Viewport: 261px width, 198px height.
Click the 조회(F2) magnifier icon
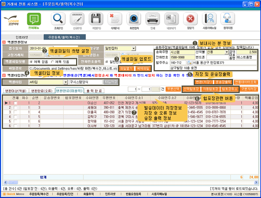point(58,19)
